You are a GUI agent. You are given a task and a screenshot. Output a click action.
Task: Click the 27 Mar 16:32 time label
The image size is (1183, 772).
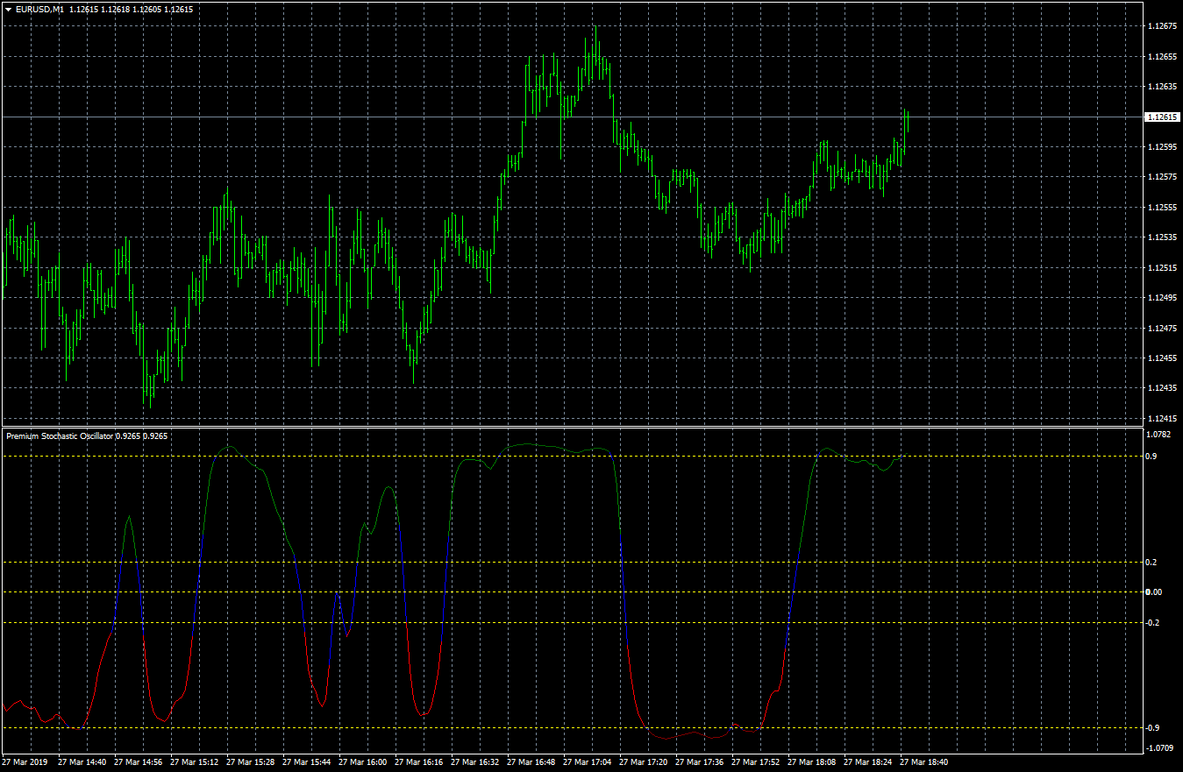475,762
